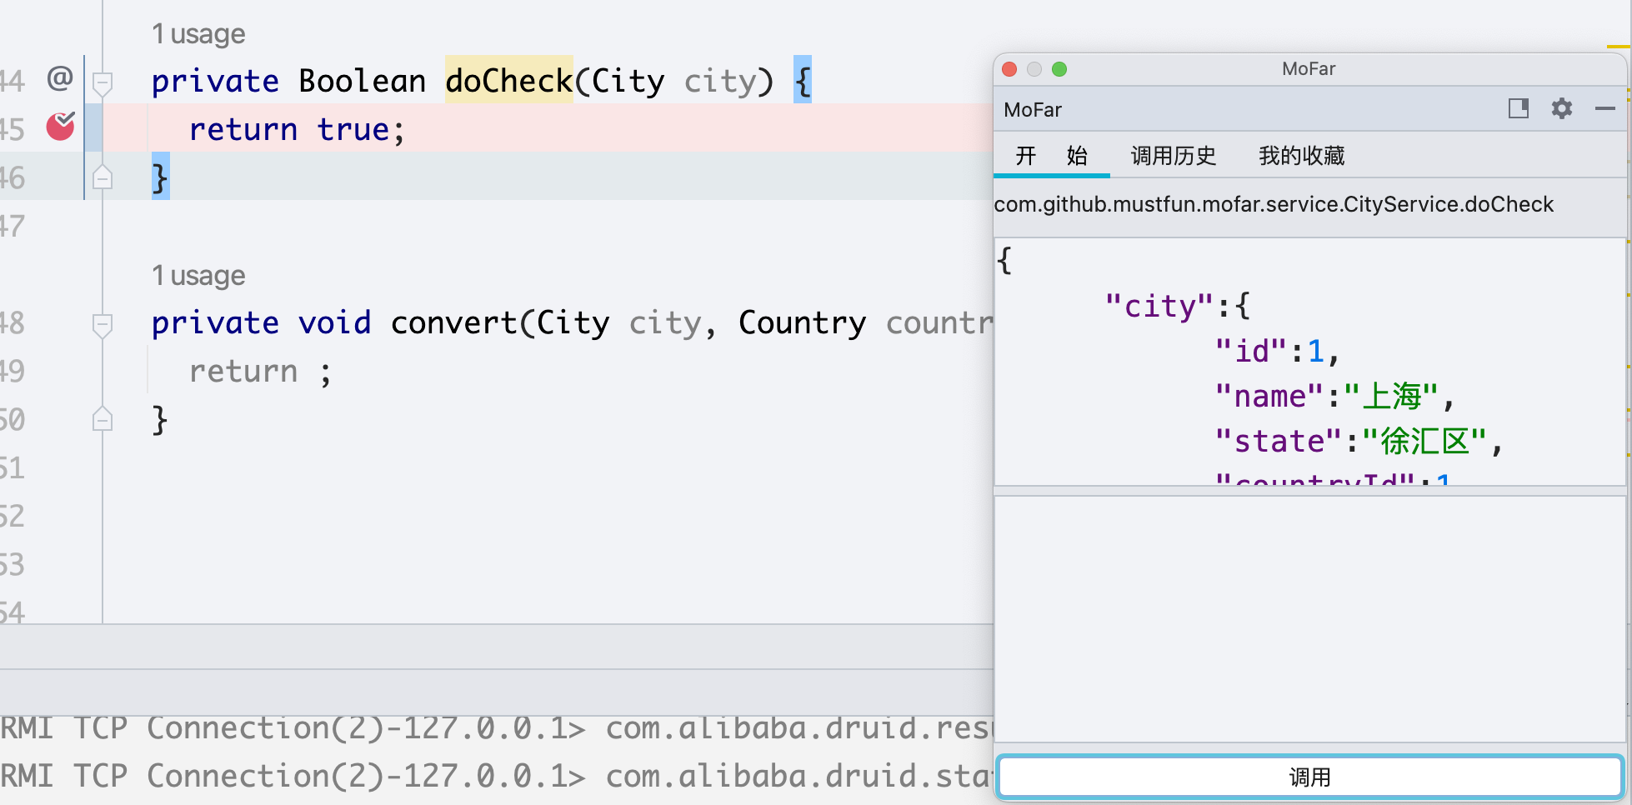Viewport: 1632px width, 805px height.
Task: Collapse the doCheck method fold marker
Action: point(103,82)
